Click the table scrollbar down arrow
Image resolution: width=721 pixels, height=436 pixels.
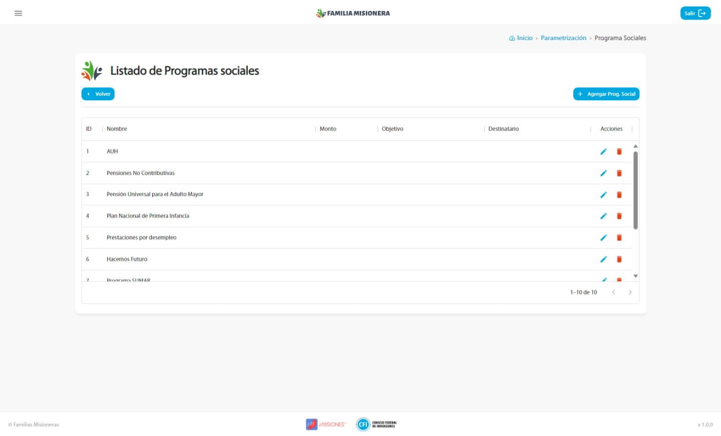click(x=635, y=276)
